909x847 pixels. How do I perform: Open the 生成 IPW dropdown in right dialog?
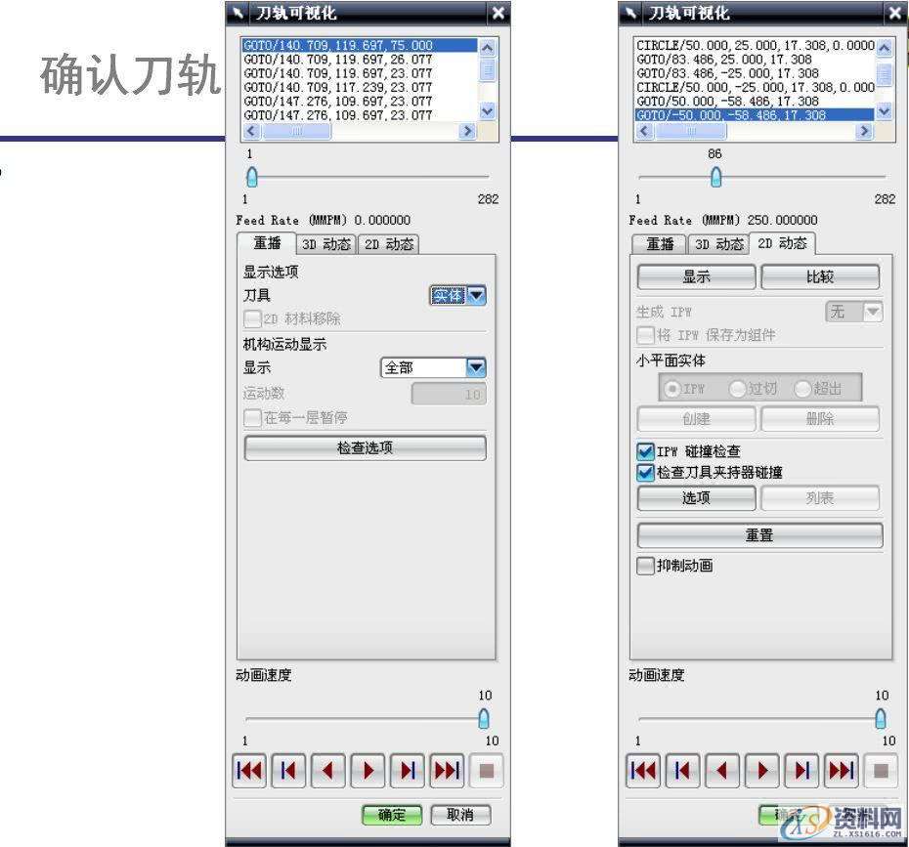(x=869, y=312)
